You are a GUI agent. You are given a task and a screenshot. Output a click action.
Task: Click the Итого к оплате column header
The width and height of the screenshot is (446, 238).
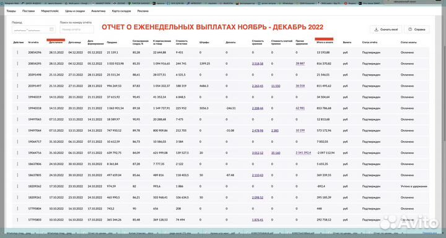point(325,42)
